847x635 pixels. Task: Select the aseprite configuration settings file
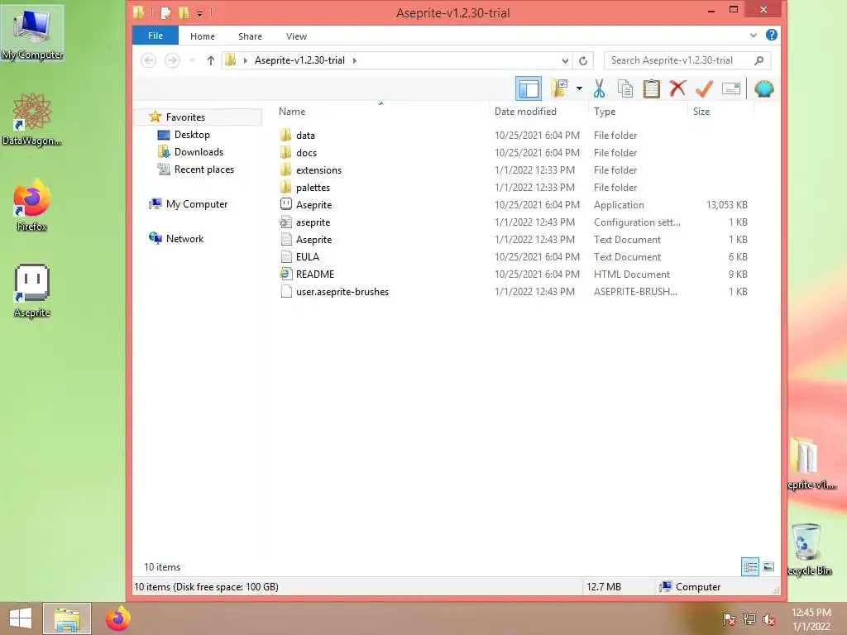(513, 222)
